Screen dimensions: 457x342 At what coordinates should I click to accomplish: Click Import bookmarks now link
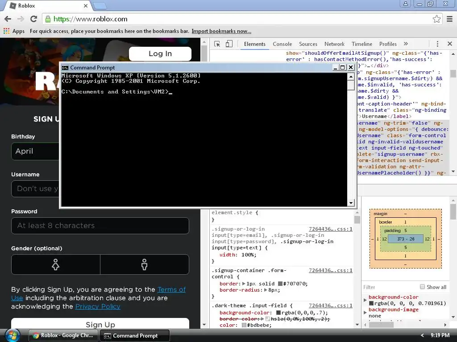coord(221,31)
